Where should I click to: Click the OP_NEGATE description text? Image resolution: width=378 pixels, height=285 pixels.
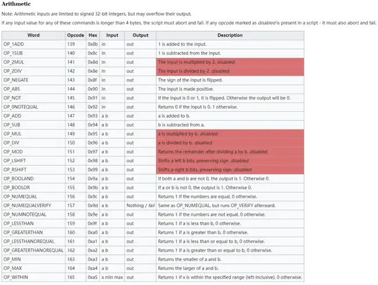(x=190, y=80)
